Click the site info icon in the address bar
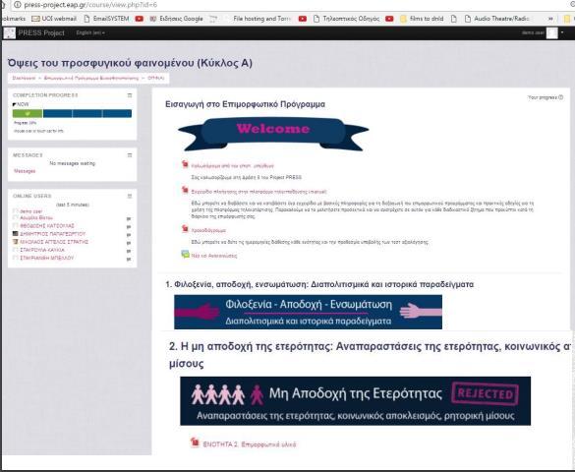The height and width of the screenshot is (472, 575). point(18,5)
